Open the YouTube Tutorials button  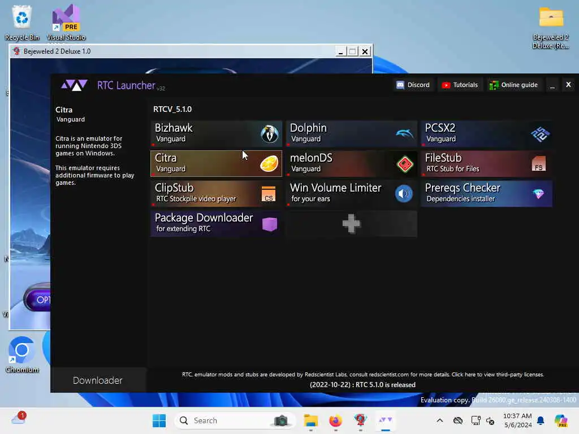click(460, 85)
